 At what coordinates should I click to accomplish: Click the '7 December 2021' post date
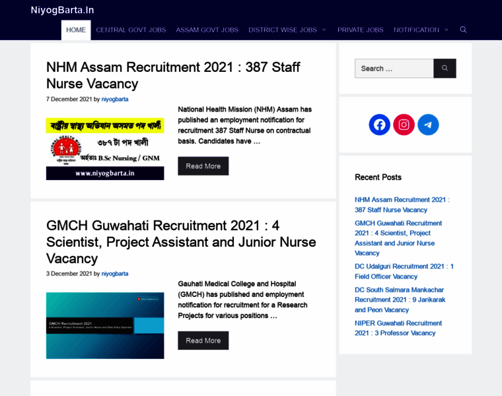(x=69, y=100)
